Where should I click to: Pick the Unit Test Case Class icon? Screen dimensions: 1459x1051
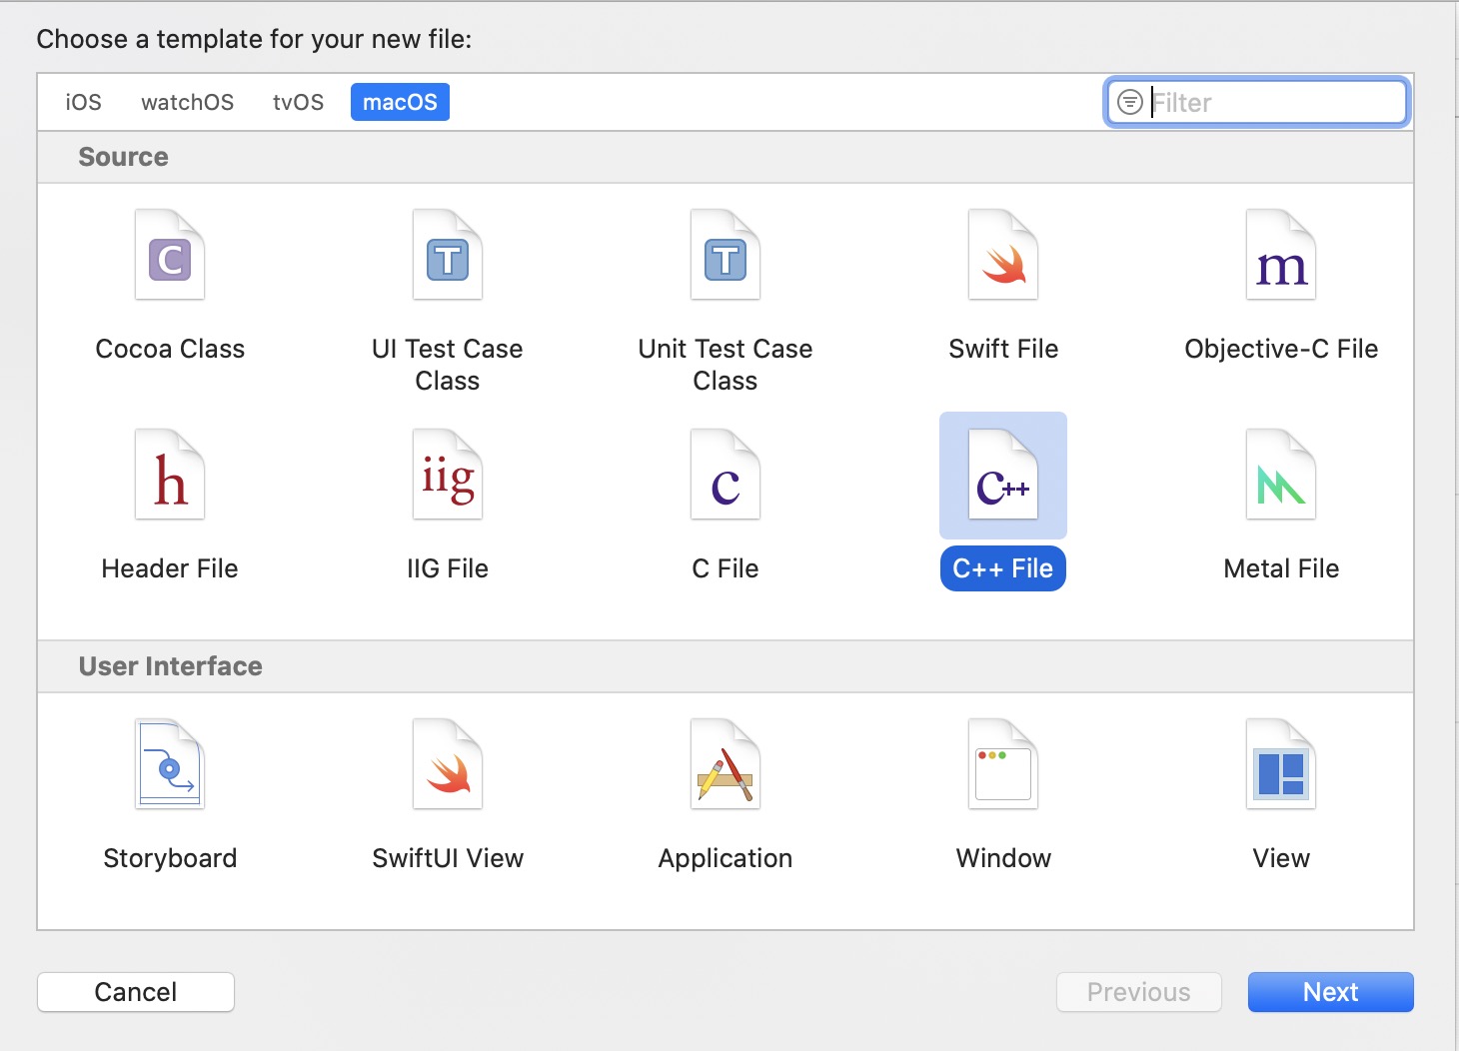coord(726,255)
